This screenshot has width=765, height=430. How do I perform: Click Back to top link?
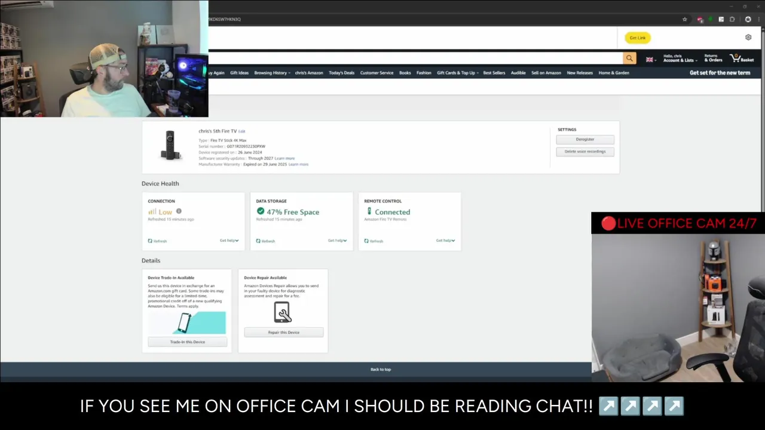(381, 370)
